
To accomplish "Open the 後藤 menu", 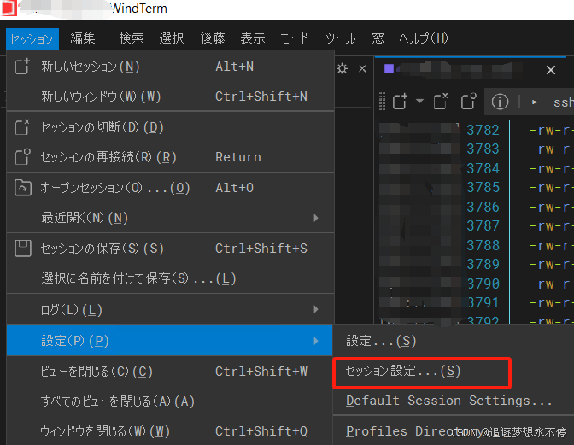I will pos(213,38).
